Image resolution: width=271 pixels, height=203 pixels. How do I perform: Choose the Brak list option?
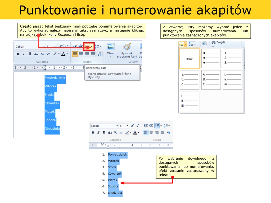tap(189, 59)
